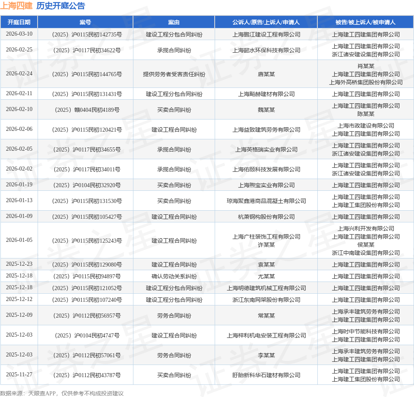The width and height of the screenshot is (414, 397).
Task: Click the 被告/被上诉人/被申请人 column header
Action: pyautogui.click(x=365, y=22)
